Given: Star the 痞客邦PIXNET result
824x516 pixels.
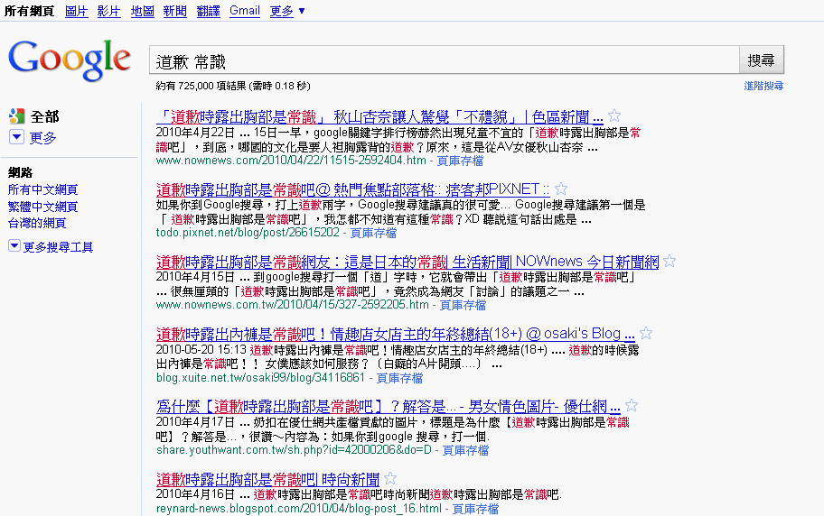Looking at the screenshot, I should pyautogui.click(x=561, y=189).
